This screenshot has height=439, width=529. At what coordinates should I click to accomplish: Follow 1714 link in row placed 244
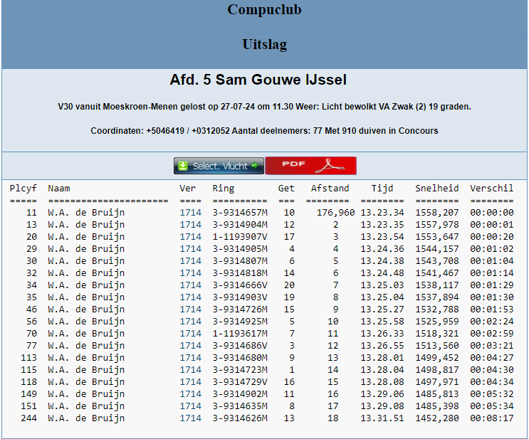click(190, 418)
